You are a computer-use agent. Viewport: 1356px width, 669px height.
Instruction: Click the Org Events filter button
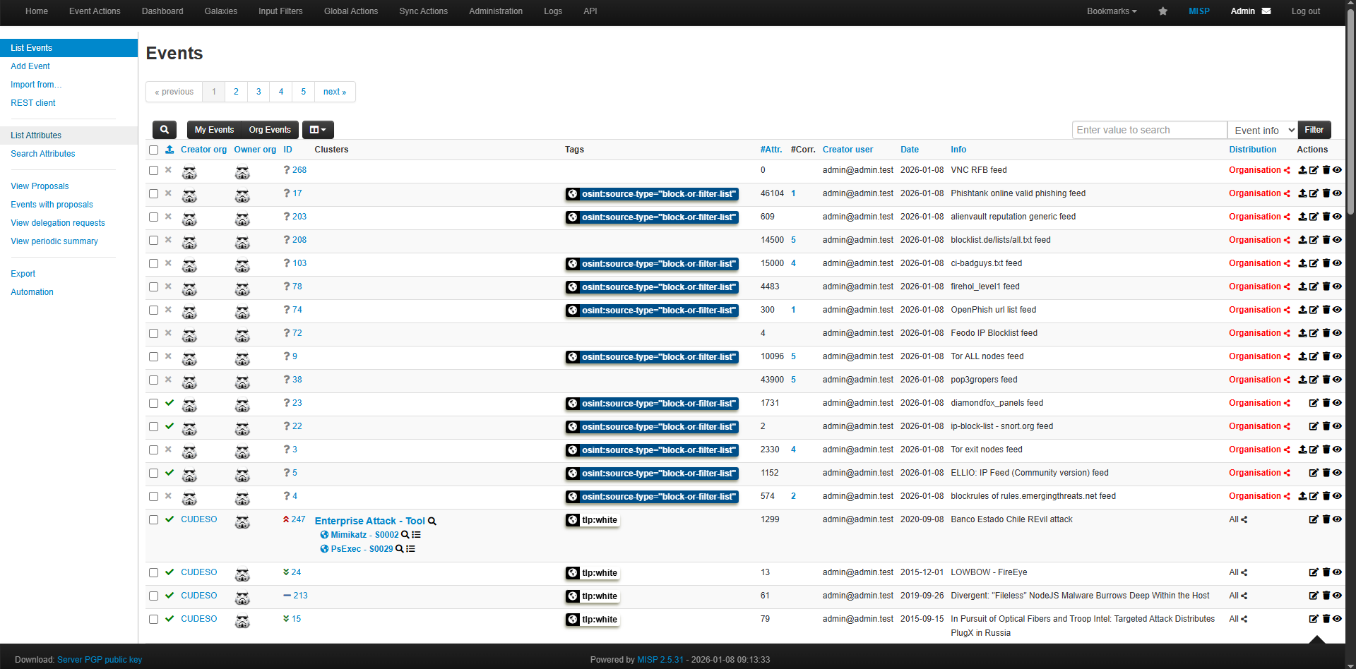point(270,130)
